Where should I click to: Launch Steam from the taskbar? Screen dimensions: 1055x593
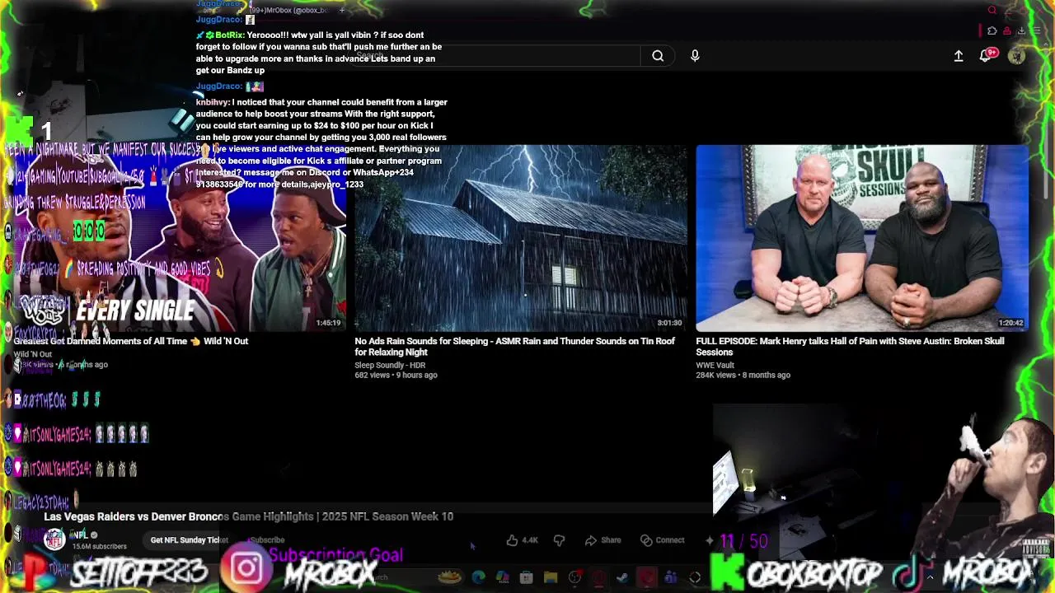point(622,578)
